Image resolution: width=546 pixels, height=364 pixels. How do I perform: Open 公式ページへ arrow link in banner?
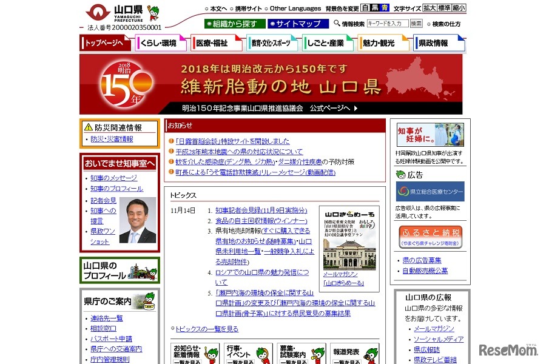pyautogui.click(x=334, y=109)
